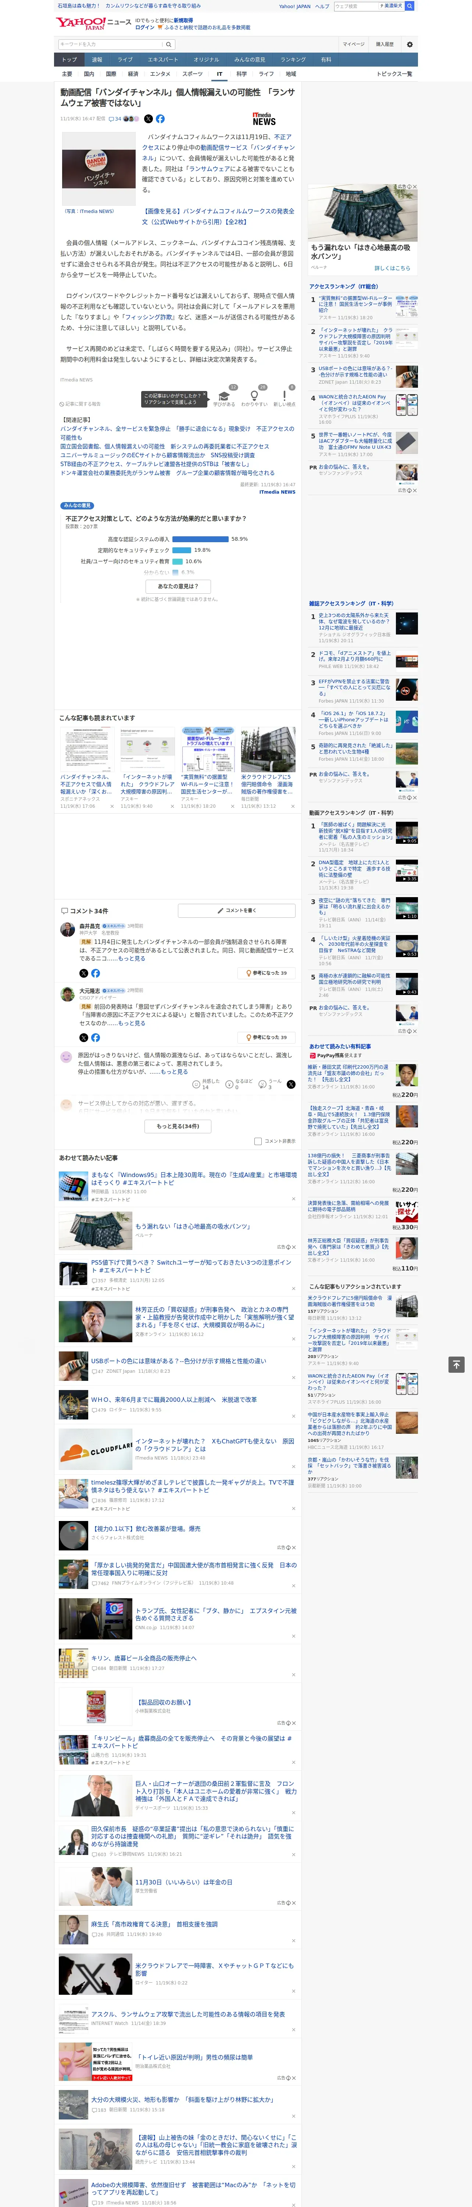Open the ログイン link

[145, 28]
